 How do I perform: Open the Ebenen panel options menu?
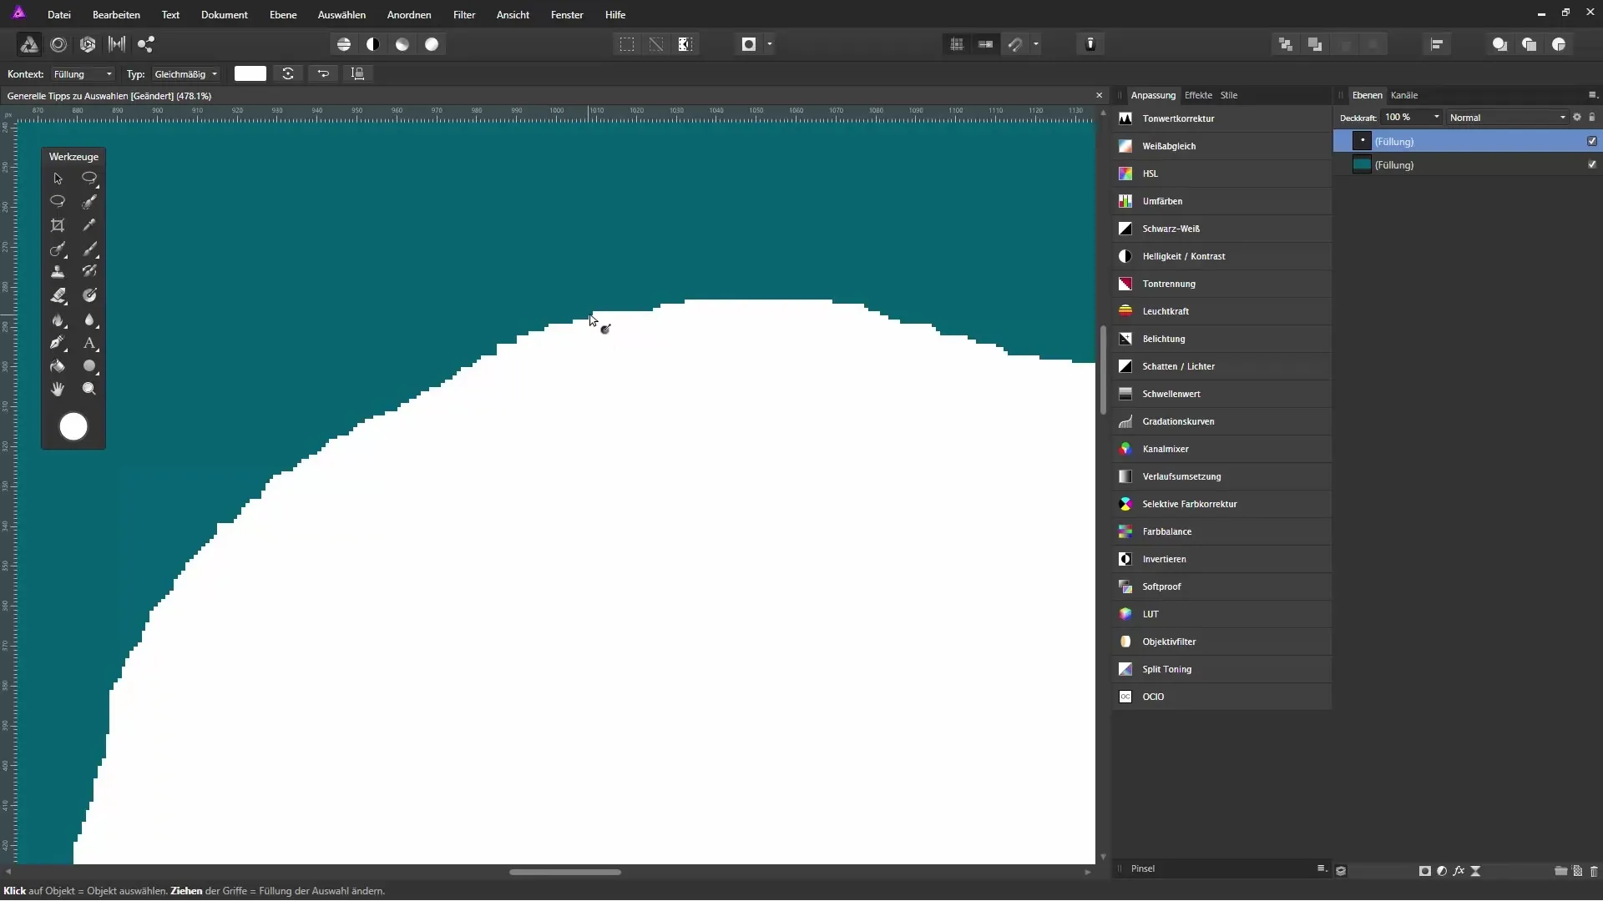[1592, 94]
